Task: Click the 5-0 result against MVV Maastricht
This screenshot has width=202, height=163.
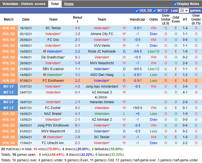Action: pyautogui.click(x=77, y=63)
